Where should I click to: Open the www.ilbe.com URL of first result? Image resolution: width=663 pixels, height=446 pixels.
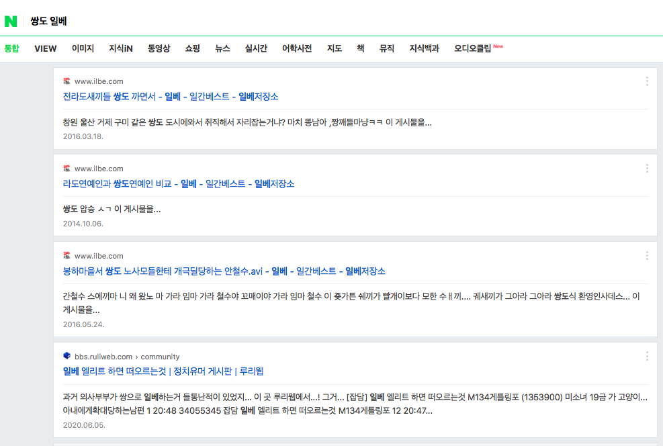coord(99,81)
